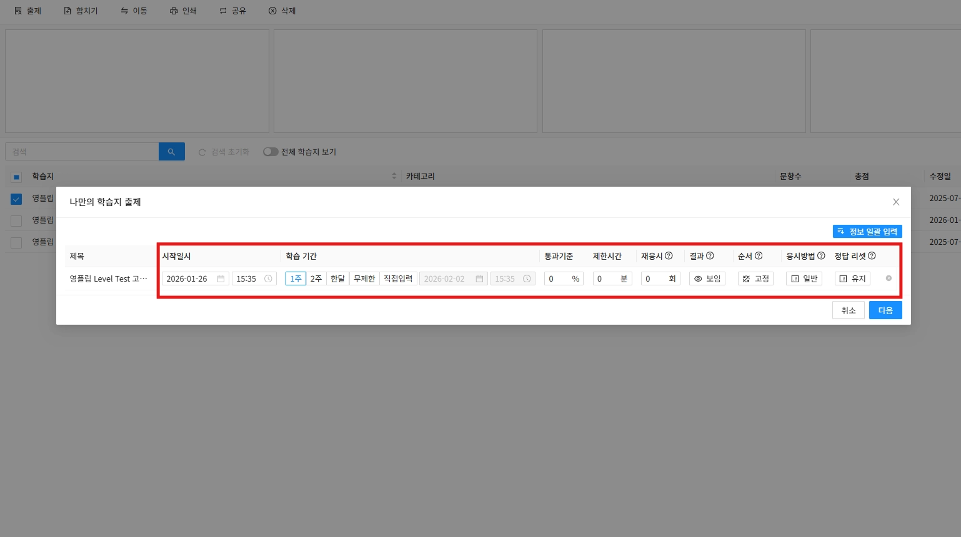Click 공유 in the top toolbar
961x537 pixels.
(232, 11)
